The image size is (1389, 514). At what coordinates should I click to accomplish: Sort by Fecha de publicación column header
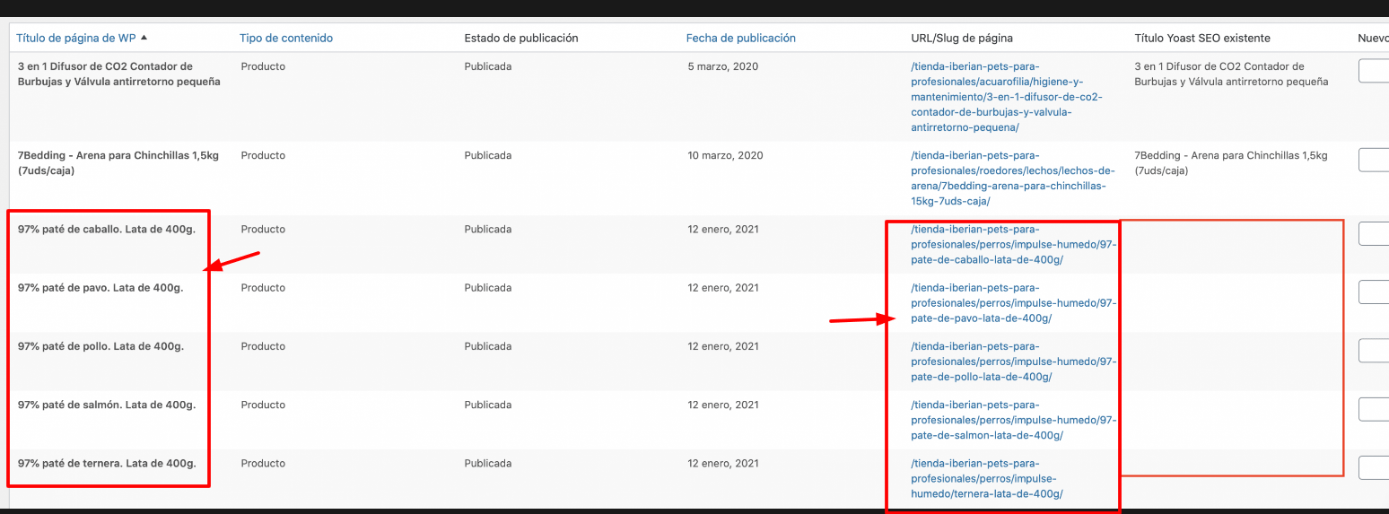coord(741,38)
